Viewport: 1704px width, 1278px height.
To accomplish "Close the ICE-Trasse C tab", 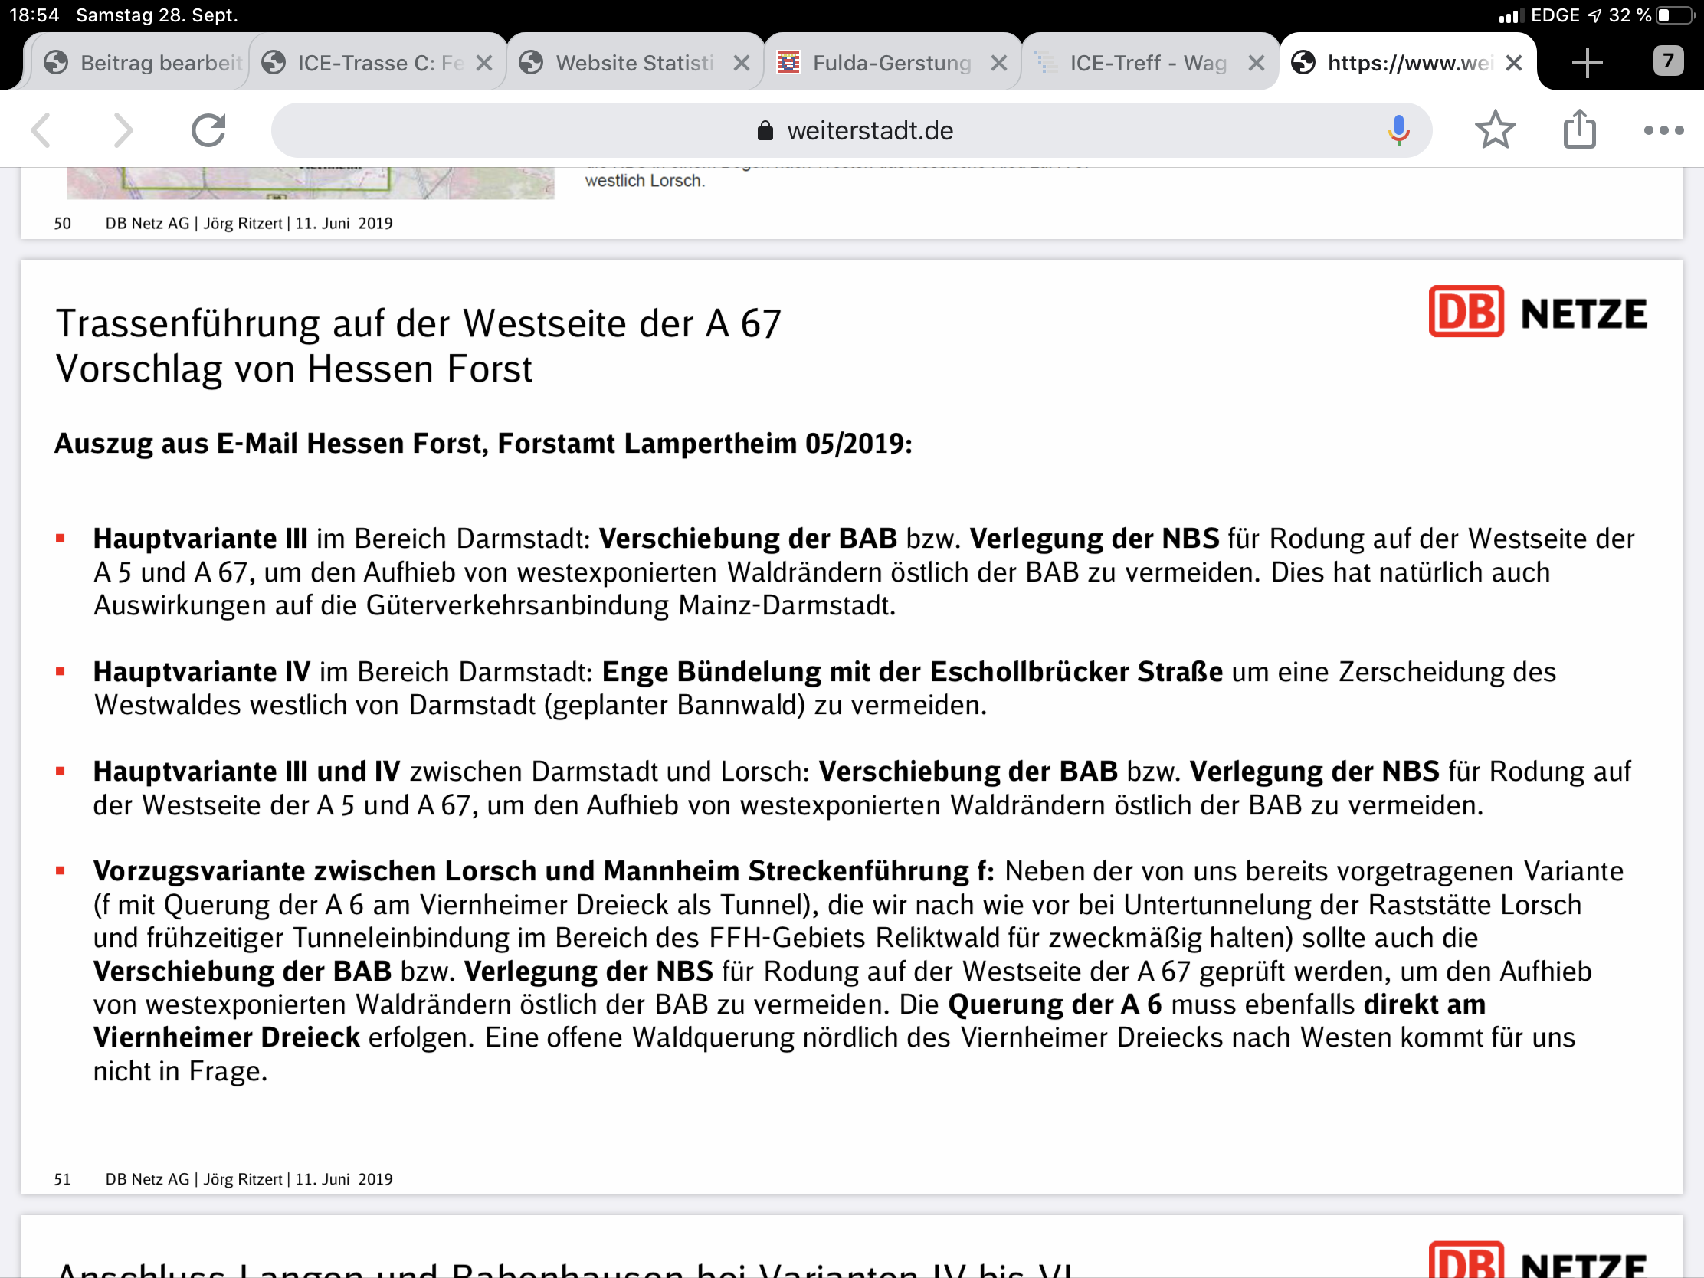I will tap(483, 63).
